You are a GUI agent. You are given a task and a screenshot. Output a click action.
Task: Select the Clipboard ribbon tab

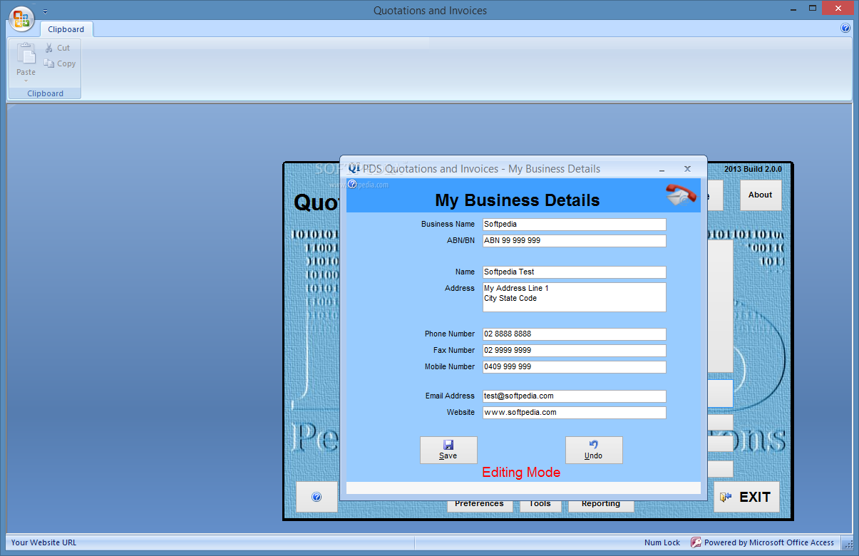click(66, 29)
